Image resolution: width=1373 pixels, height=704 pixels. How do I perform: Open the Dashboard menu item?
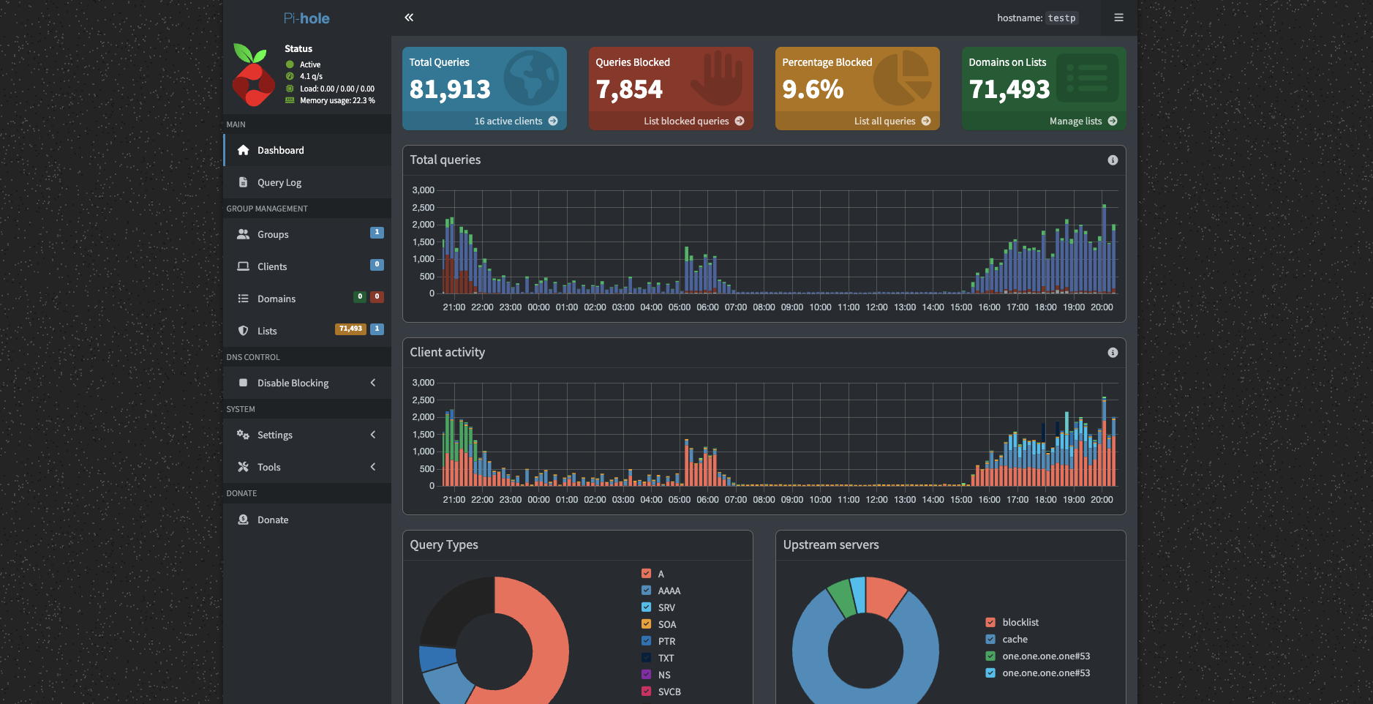click(x=307, y=150)
